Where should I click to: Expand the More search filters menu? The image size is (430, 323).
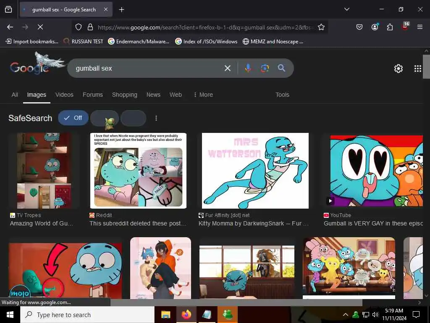click(x=203, y=95)
